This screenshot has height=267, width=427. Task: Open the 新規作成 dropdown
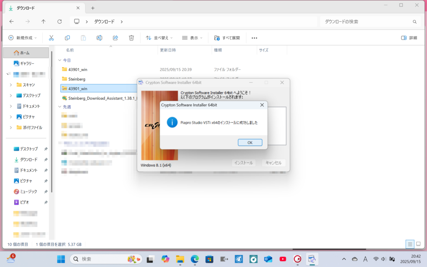[x=23, y=38]
